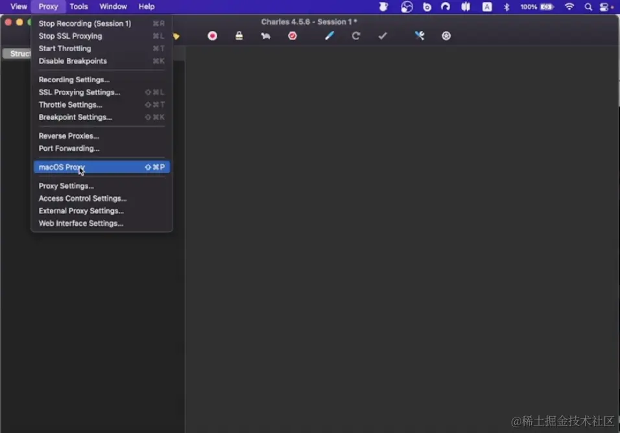This screenshot has height=433, width=620.
Task: Choose Stop Recording (Session 1)
Action: pos(102,23)
